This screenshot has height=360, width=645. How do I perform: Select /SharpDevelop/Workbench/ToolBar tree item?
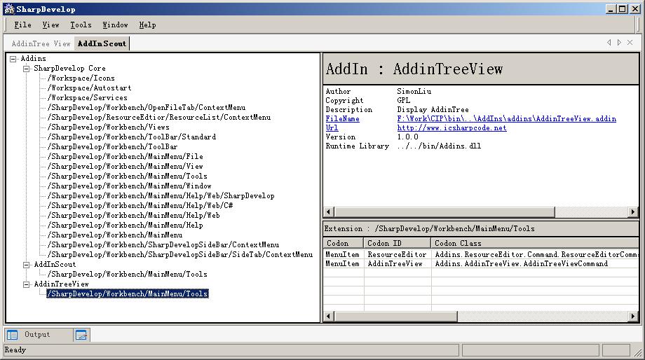click(112, 146)
